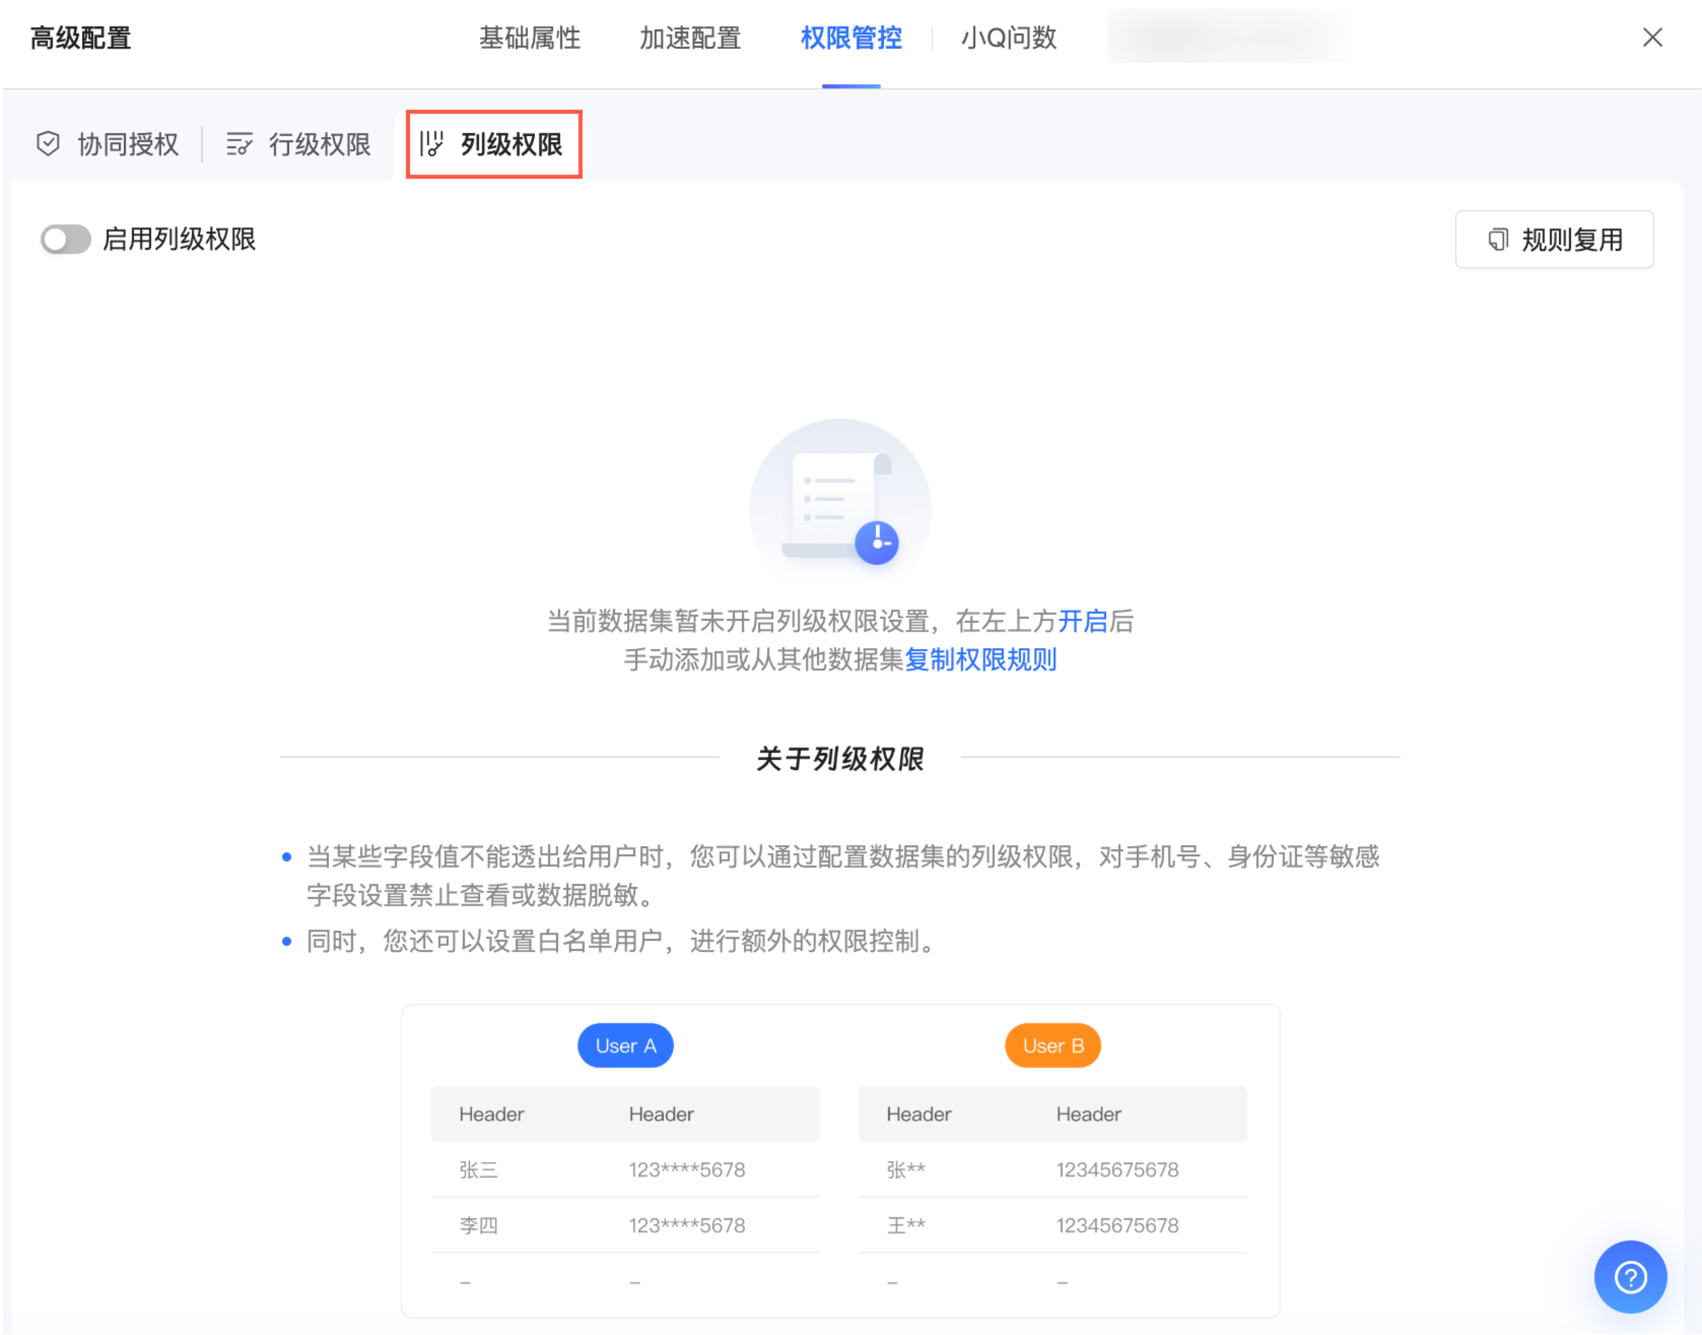Go to the 行级权限 sub-tab
Viewport: 1702px width, 1335px height.
298,144
